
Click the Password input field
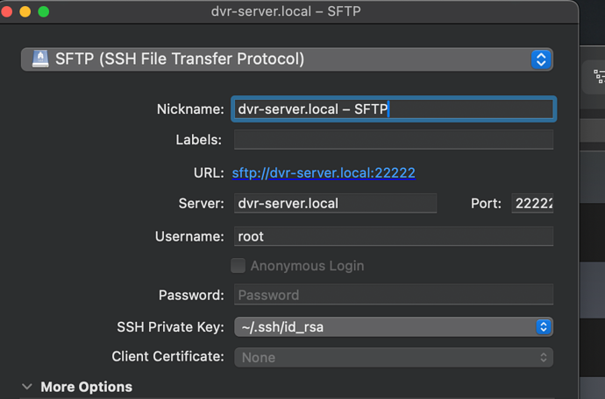pyautogui.click(x=393, y=295)
